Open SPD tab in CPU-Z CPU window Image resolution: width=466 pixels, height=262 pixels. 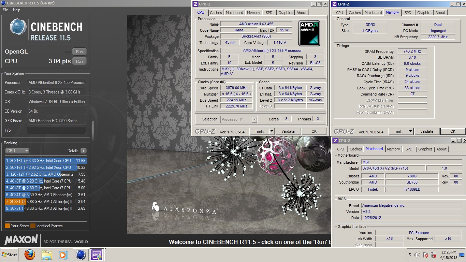point(269,13)
